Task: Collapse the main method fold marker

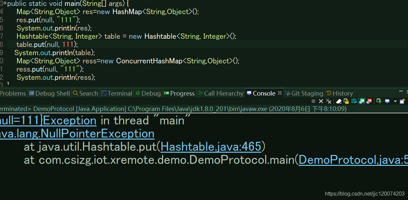Action: point(5,3)
